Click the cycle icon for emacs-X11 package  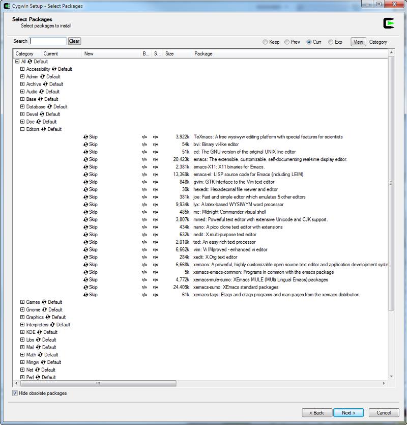(85, 167)
